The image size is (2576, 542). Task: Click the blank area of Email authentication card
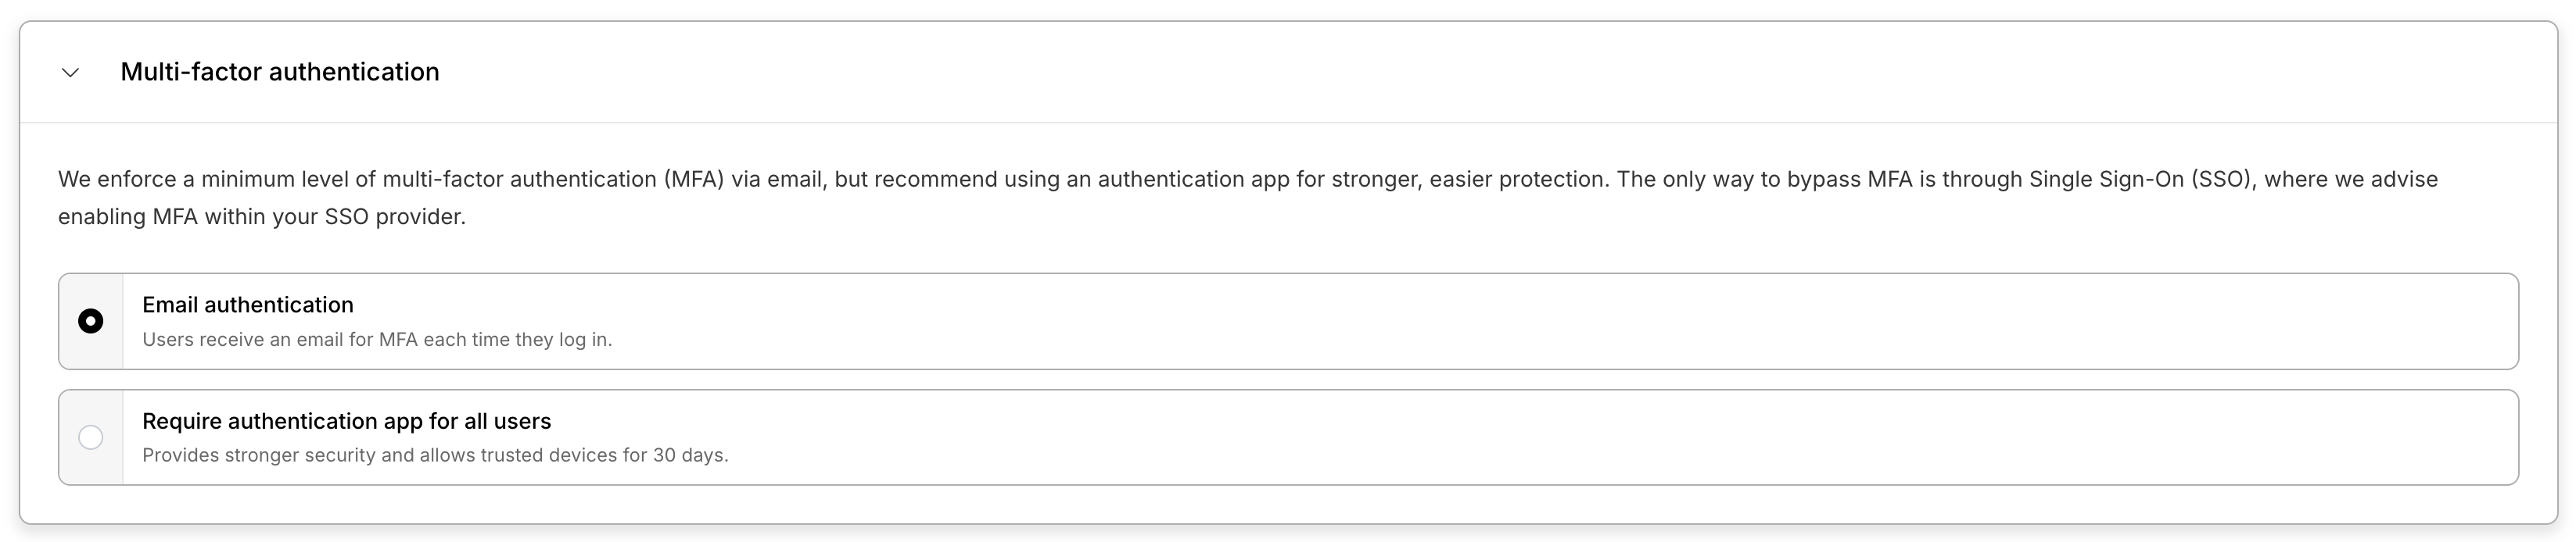tap(1500, 322)
